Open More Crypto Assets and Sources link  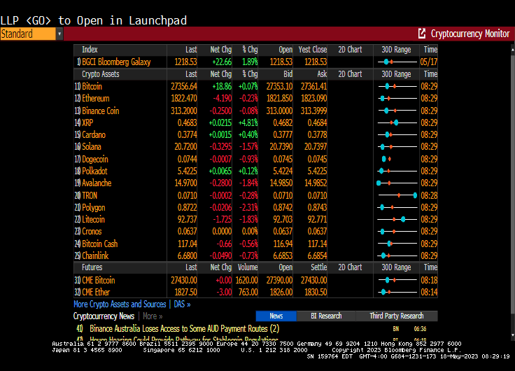click(120, 304)
